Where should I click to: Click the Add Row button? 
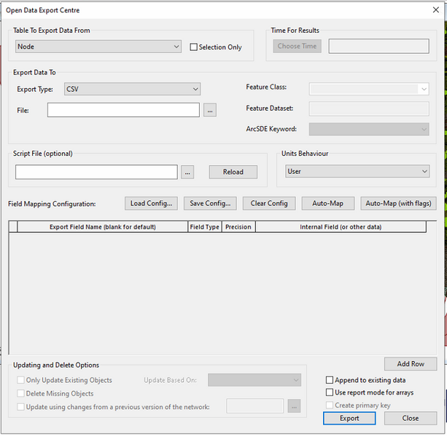tap(411, 363)
